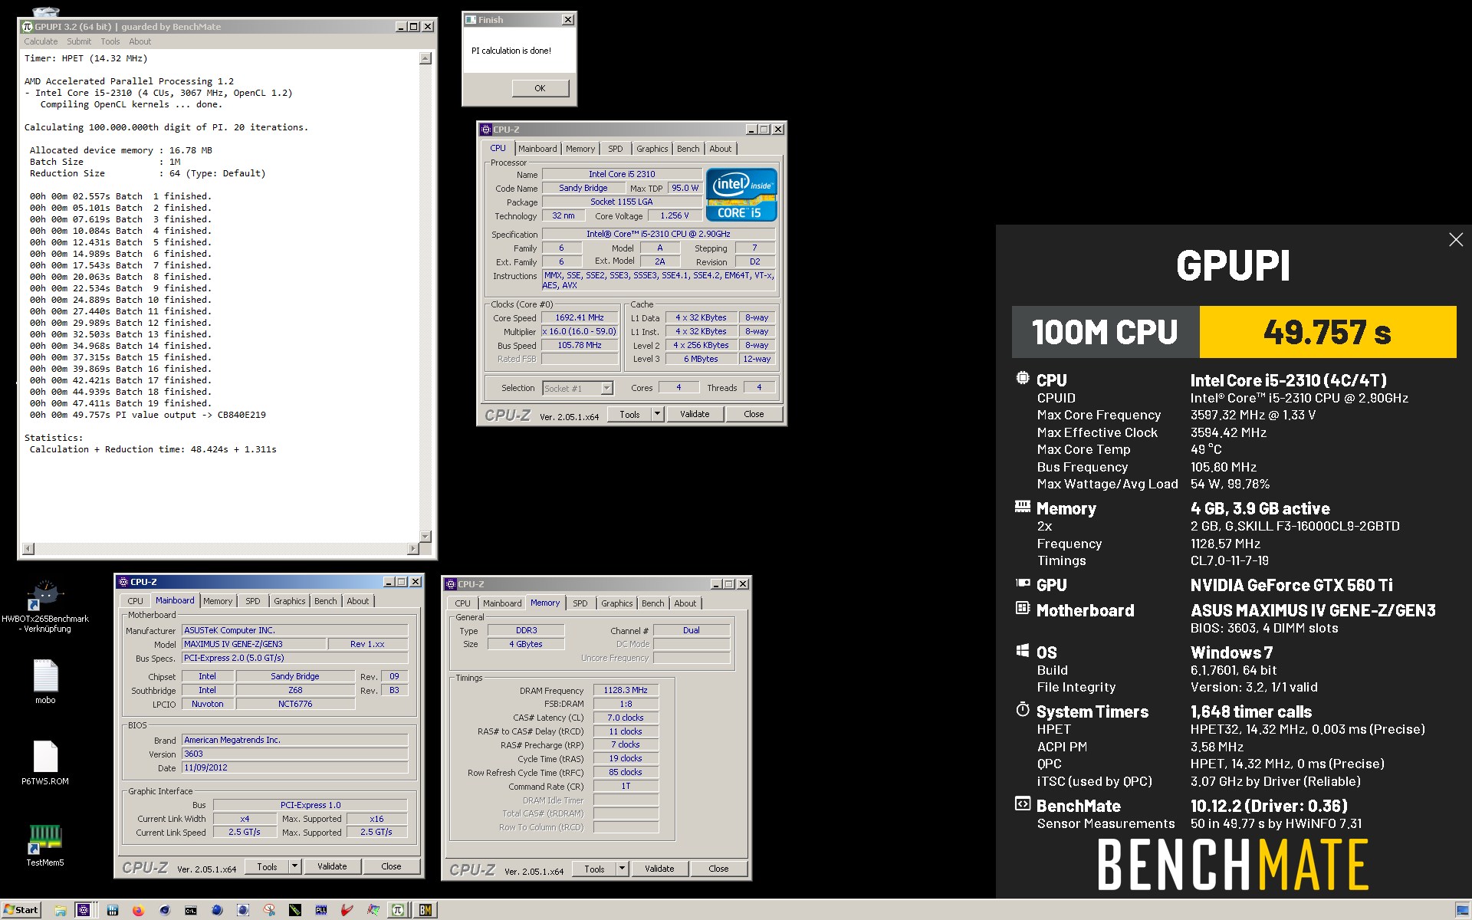Click the BIOS Version 3603 field
This screenshot has height=920, width=1472.
[x=295, y=754]
